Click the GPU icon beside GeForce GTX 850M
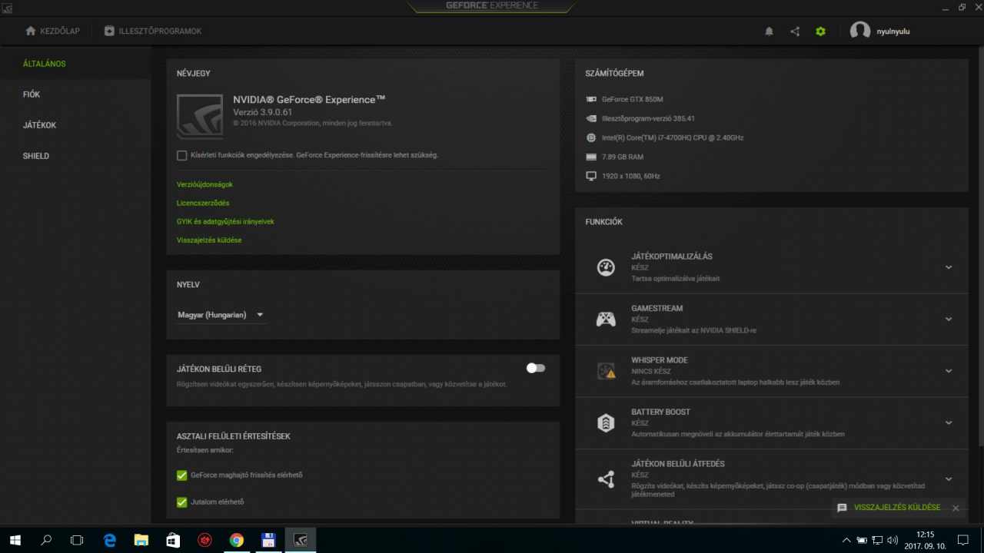 [591, 99]
